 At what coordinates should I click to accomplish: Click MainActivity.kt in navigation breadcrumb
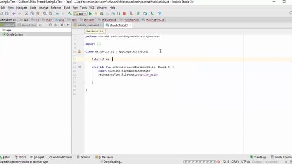[153, 20]
